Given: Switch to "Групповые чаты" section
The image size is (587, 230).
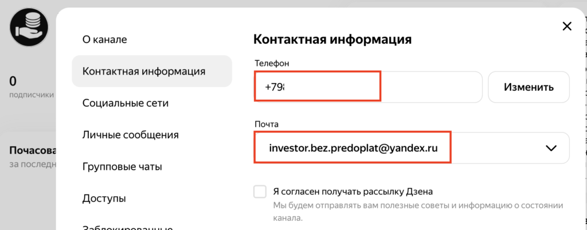Looking at the screenshot, I should click(x=122, y=167).
